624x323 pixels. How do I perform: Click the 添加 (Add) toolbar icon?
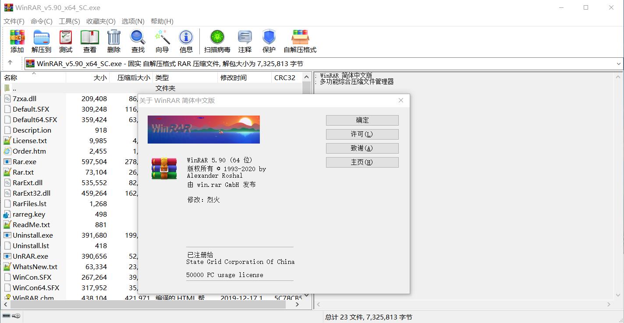[x=17, y=38]
